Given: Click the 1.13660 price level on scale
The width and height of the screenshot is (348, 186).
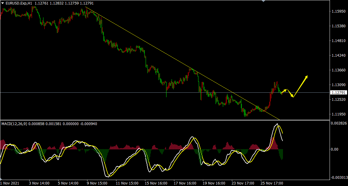Looking at the screenshot, I should pos(338,70).
